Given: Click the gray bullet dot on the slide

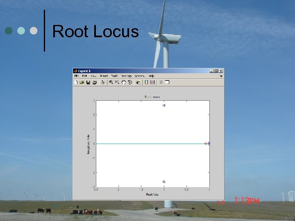Looking at the screenshot, I should coord(34,31).
